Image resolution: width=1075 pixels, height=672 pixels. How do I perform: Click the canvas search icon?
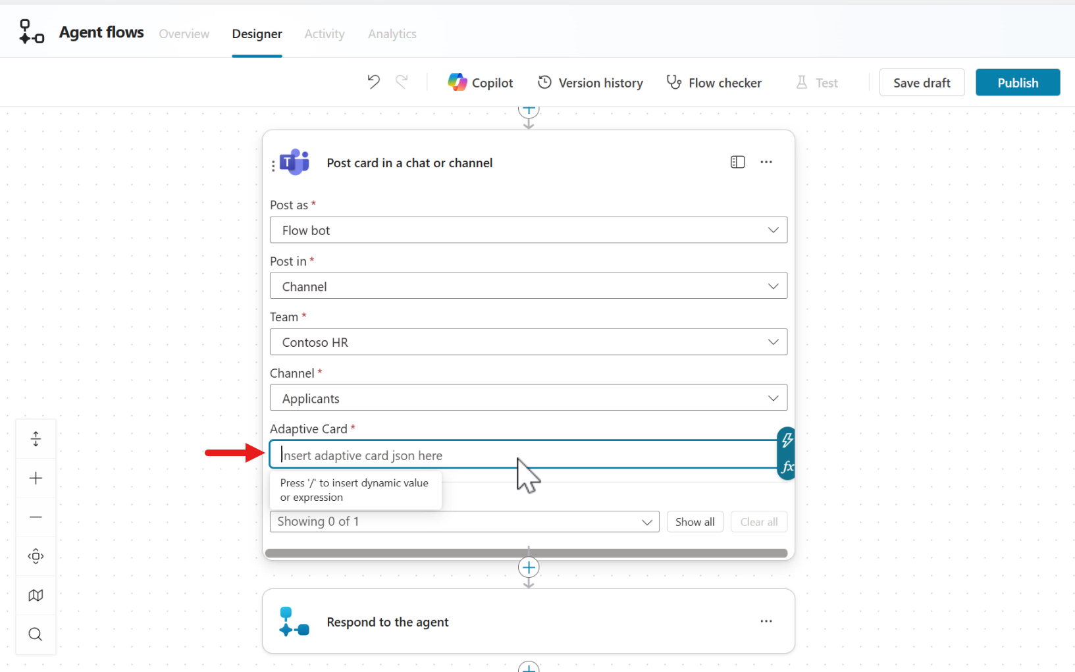(x=34, y=634)
